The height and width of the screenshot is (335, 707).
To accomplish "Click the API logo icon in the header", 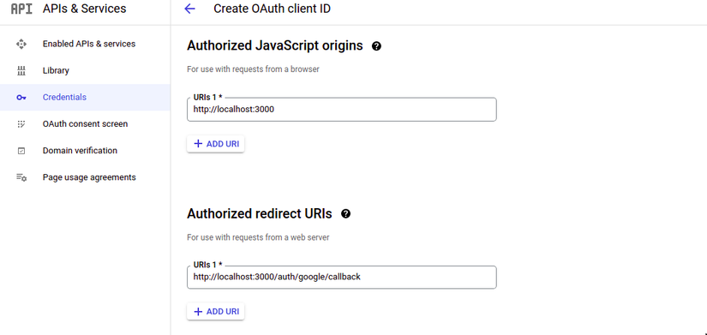I will click(x=21, y=9).
